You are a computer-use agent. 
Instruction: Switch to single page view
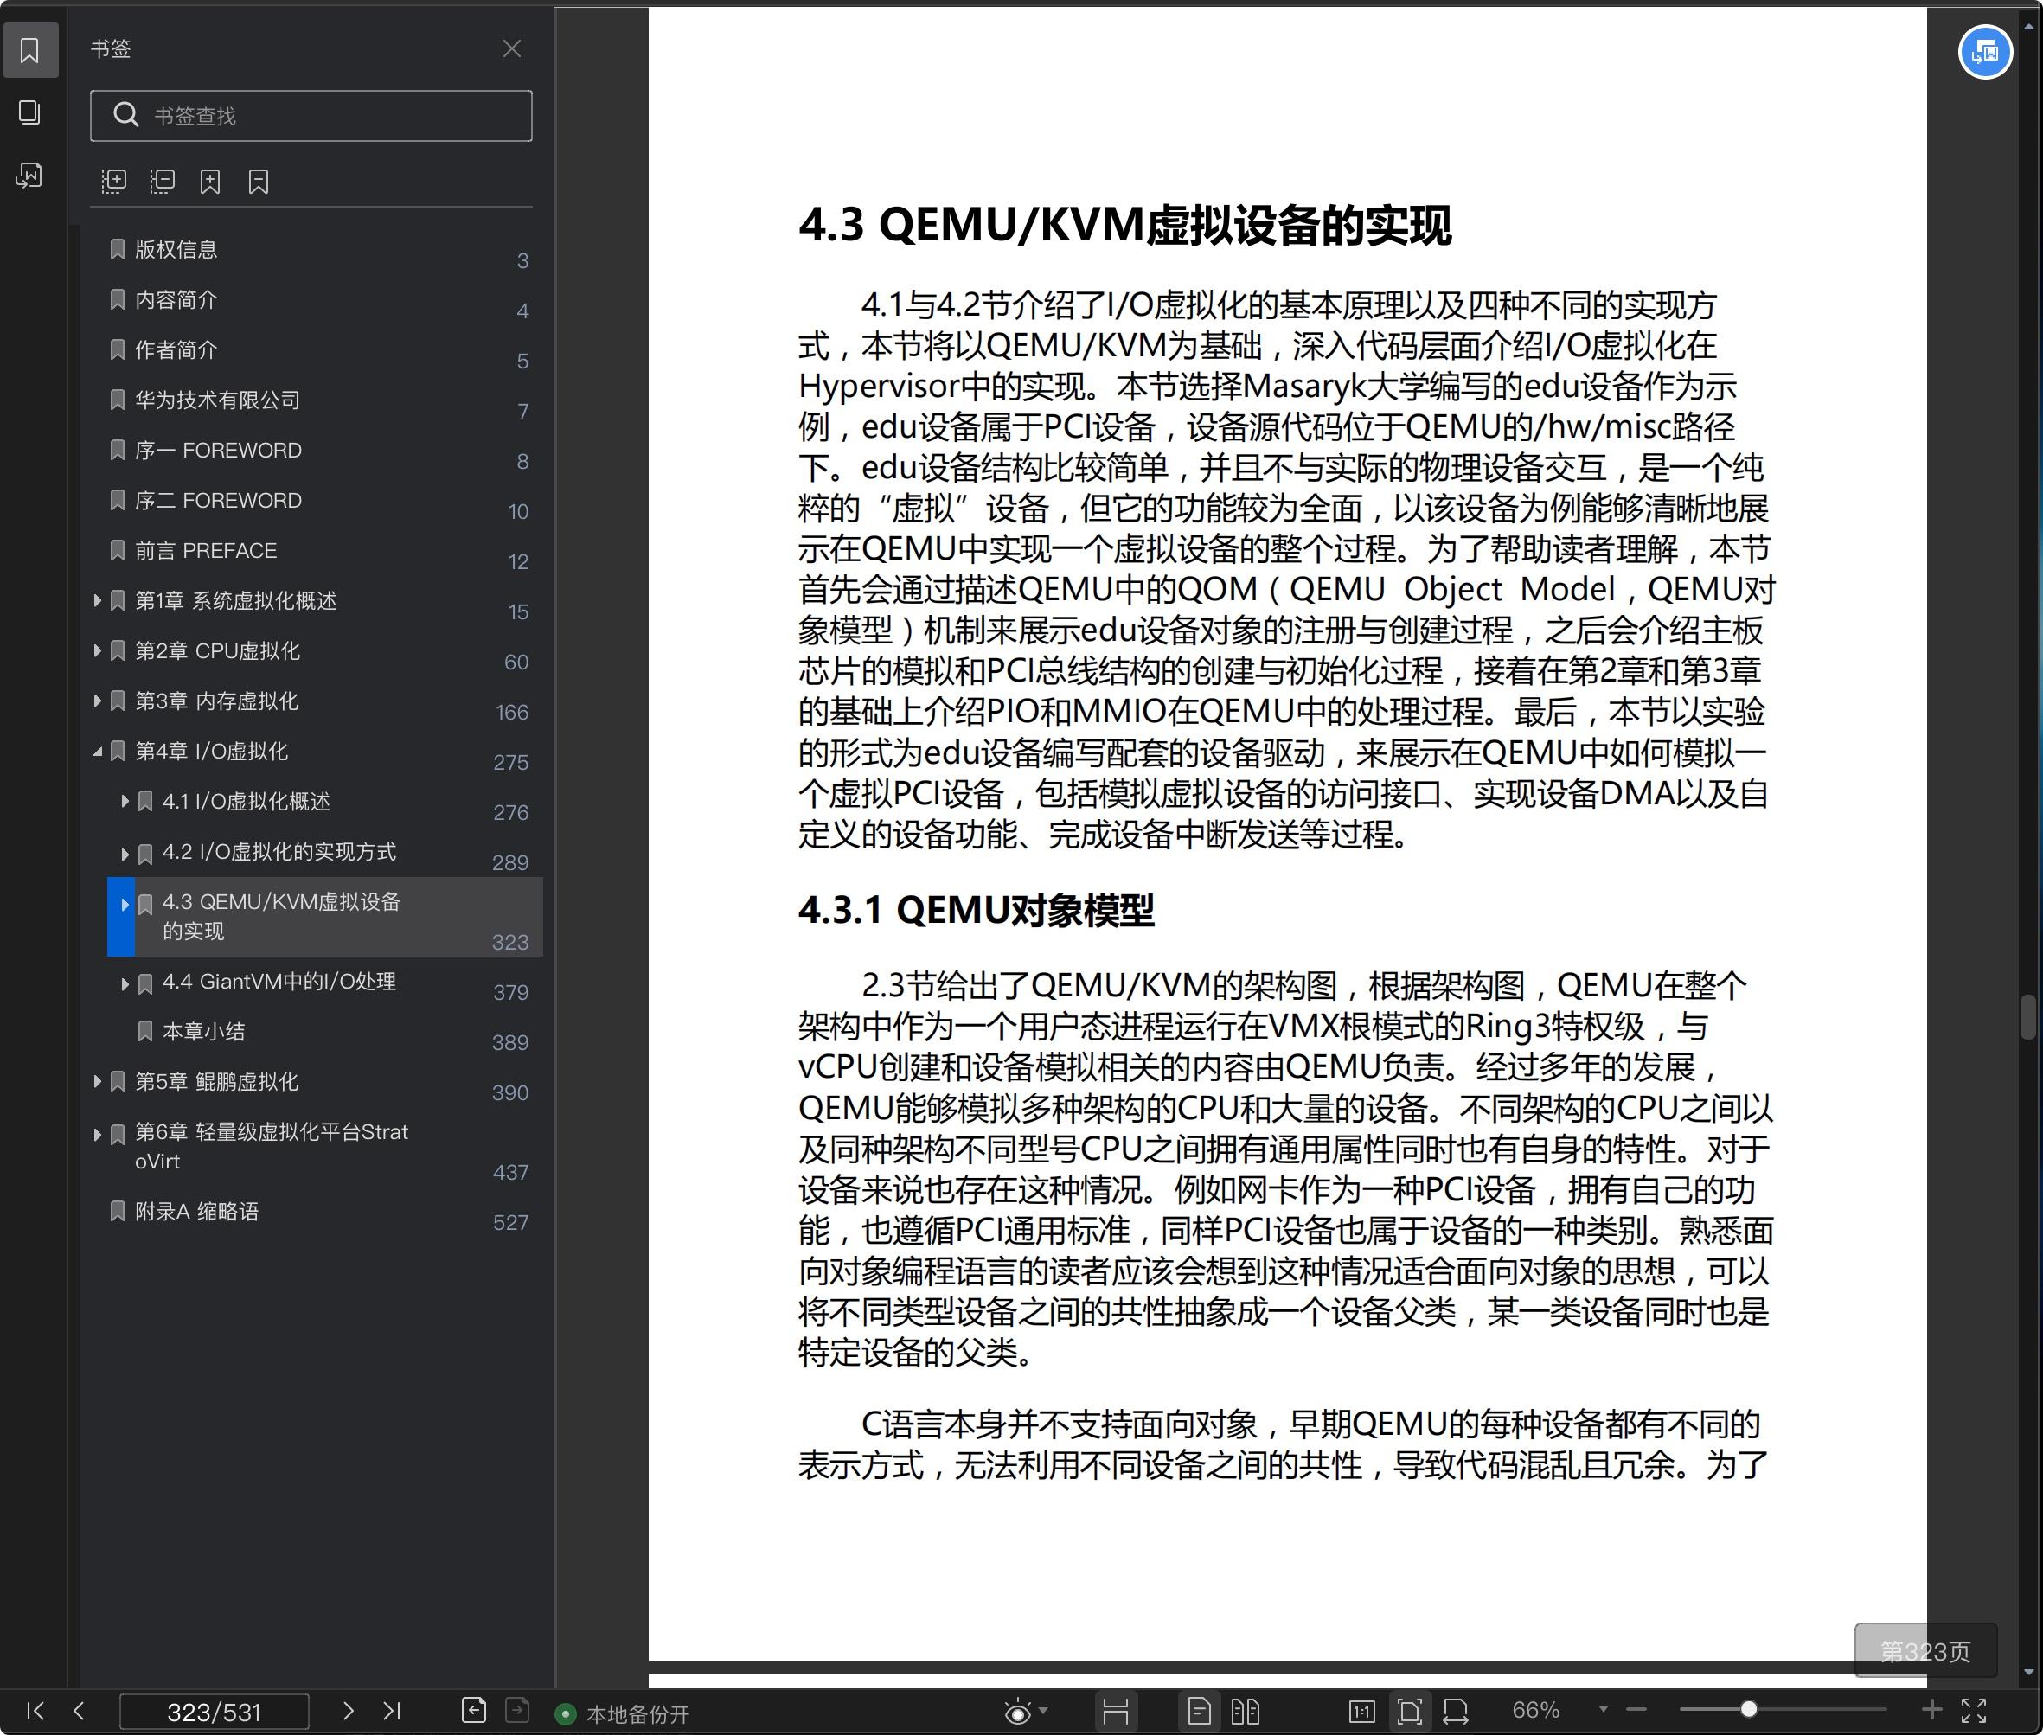1199,1712
